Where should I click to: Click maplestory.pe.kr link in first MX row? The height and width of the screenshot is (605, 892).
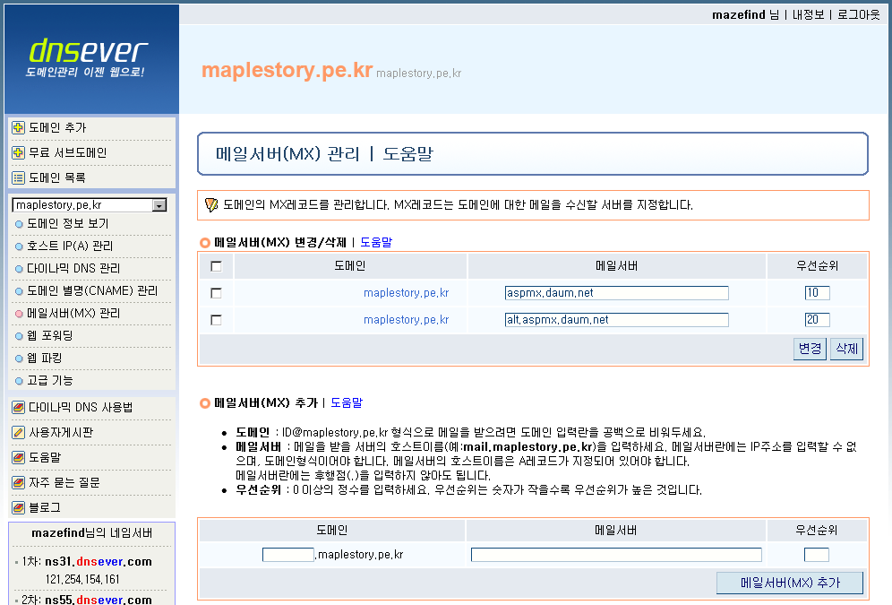coord(407,293)
